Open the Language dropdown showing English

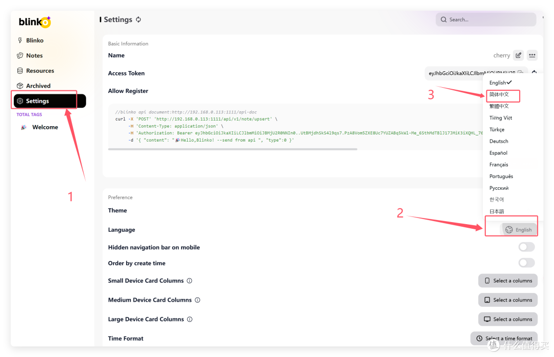tap(519, 230)
